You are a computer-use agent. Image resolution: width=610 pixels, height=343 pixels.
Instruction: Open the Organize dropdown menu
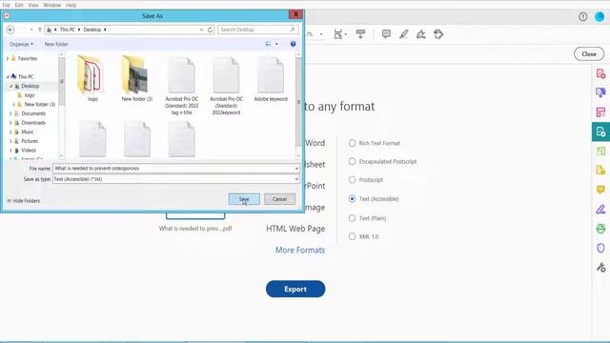[21, 44]
